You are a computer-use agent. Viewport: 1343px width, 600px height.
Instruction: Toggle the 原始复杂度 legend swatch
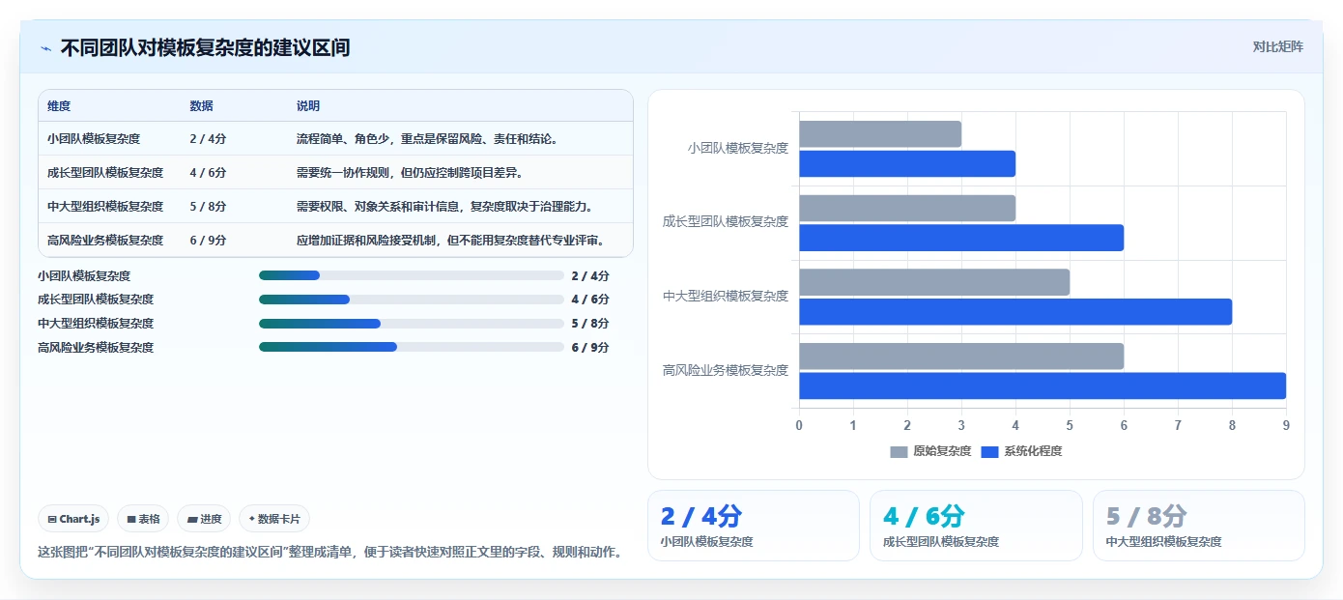[899, 451]
